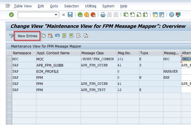The width and height of the screenshot is (191, 125).
Task: Click the /BOBF/FRW_COMMON message class cell
Action: [99, 59]
